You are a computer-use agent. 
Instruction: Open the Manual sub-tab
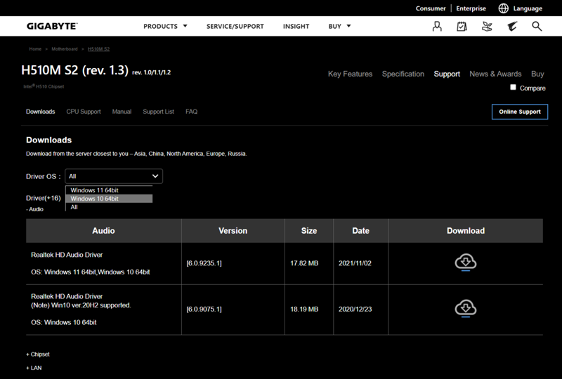pyautogui.click(x=122, y=112)
